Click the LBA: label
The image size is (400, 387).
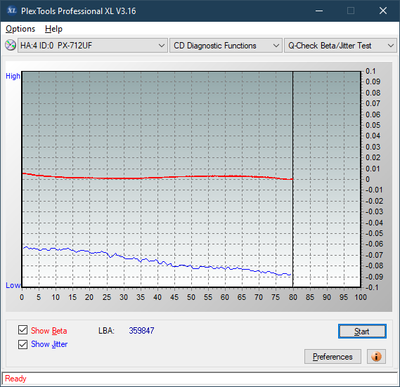106,331
